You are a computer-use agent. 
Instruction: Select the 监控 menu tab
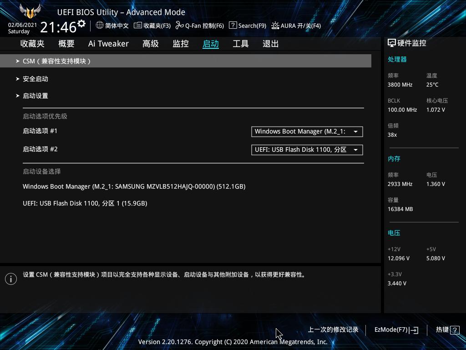click(x=180, y=43)
